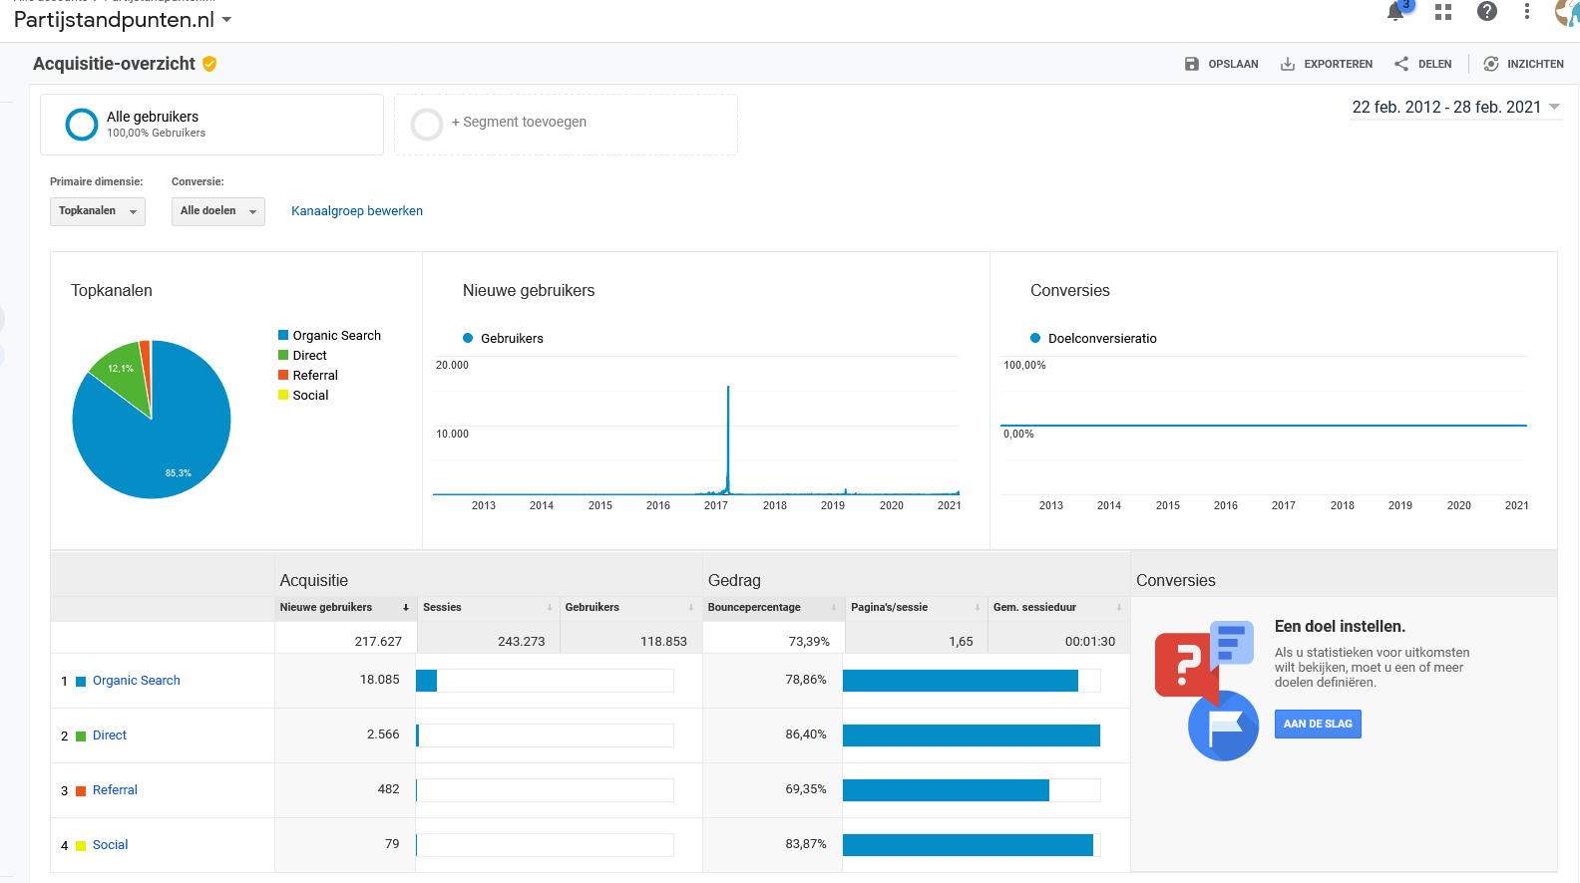Click the INZICHTEN button label
The height and width of the screenshot is (883, 1580).
pyautogui.click(x=1535, y=64)
